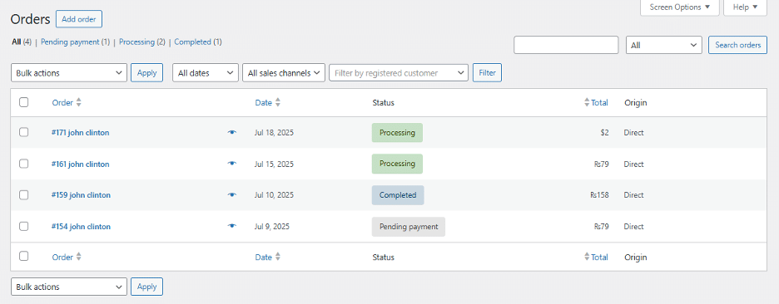
Task: Click the top Apply button
Action: tap(147, 73)
